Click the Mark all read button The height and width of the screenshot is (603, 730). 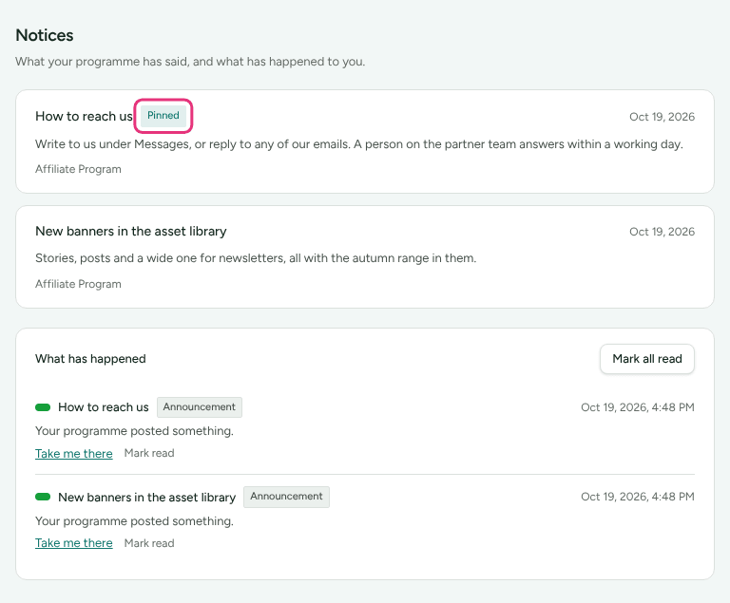pyautogui.click(x=647, y=359)
